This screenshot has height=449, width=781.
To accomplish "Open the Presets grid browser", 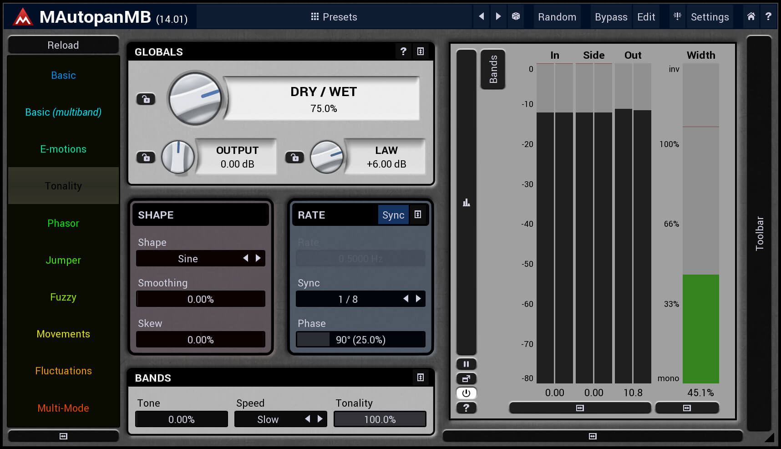I will [x=334, y=17].
